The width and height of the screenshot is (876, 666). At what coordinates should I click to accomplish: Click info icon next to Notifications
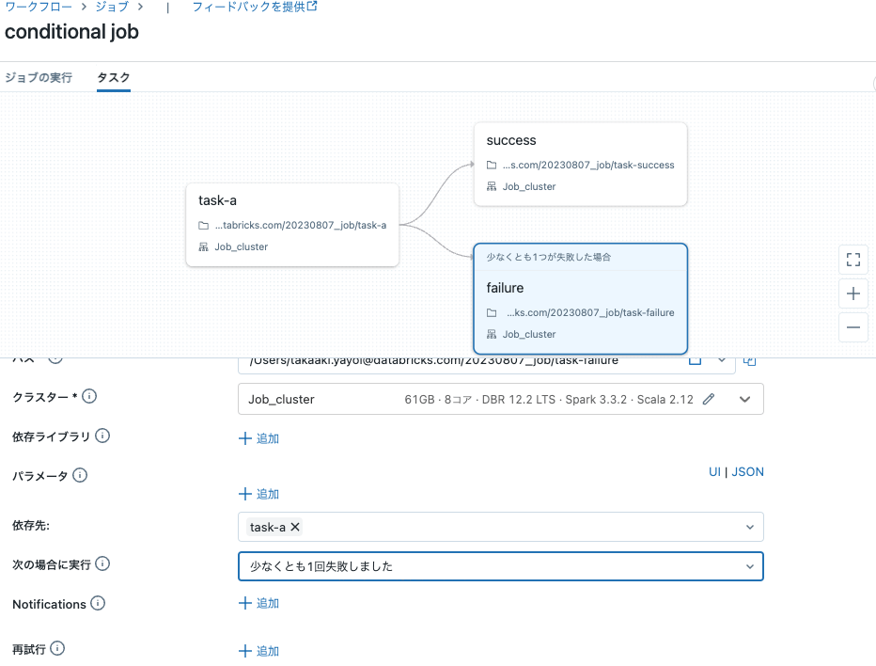point(98,603)
